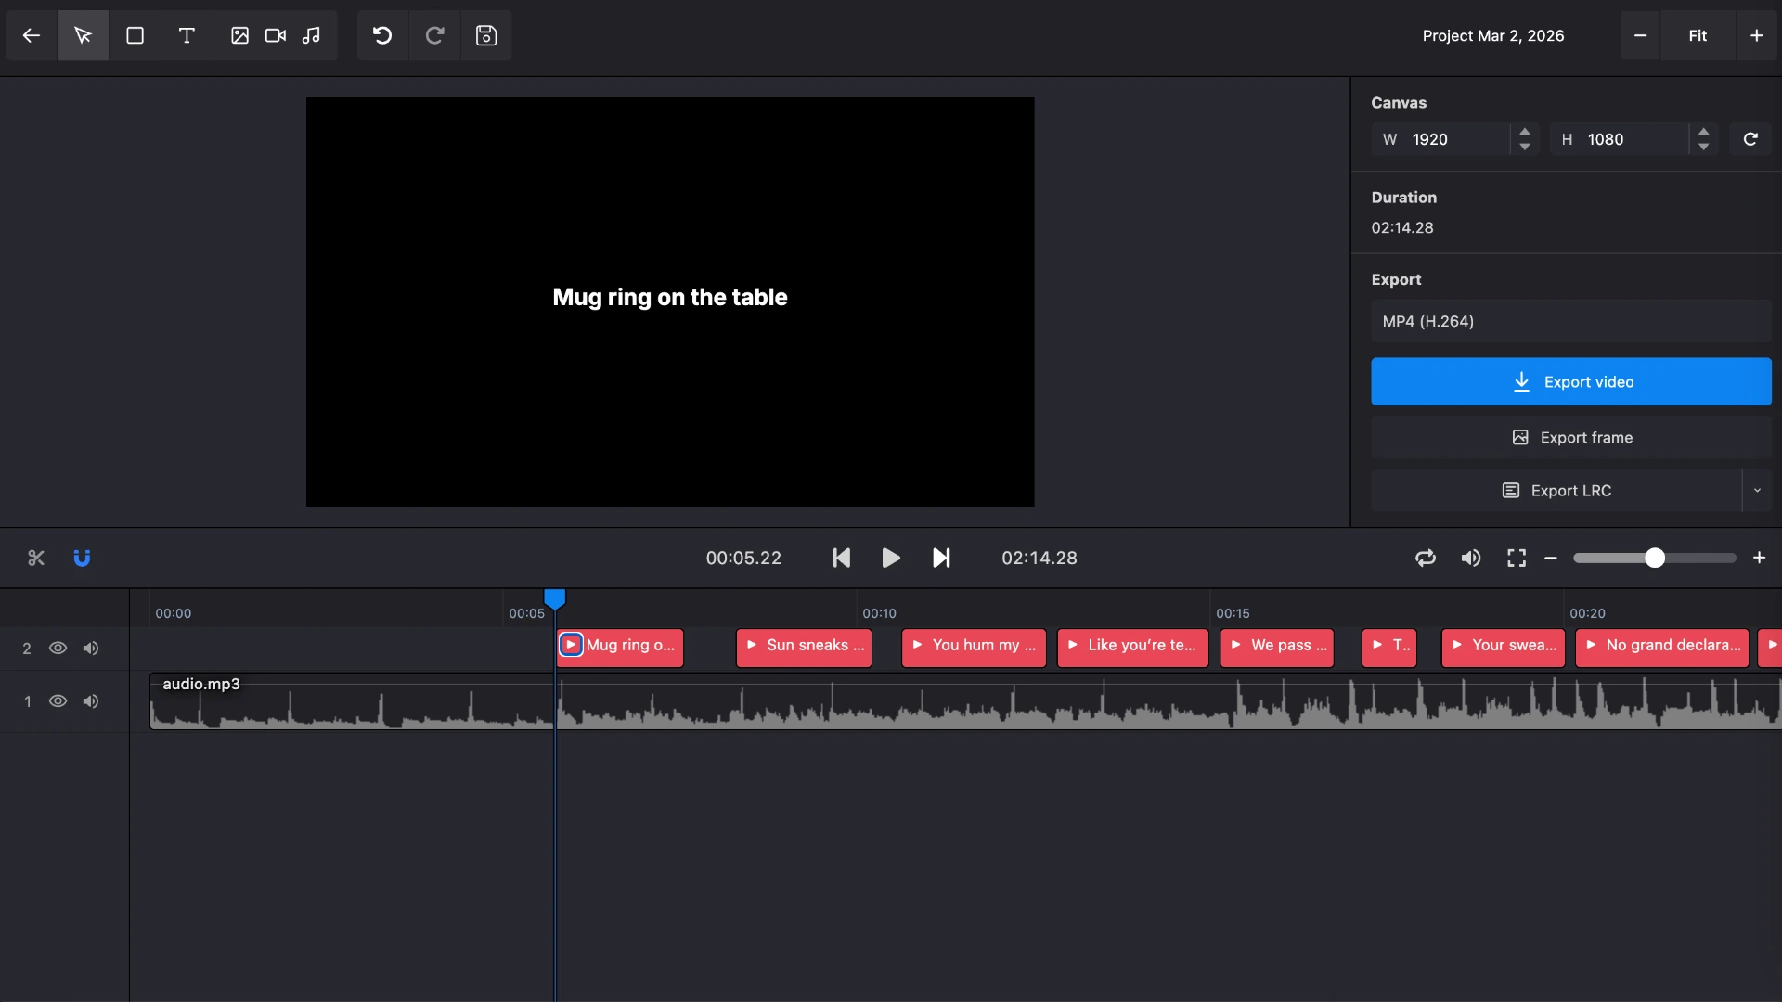Increase canvas width with the stepper arrow

1525,132
